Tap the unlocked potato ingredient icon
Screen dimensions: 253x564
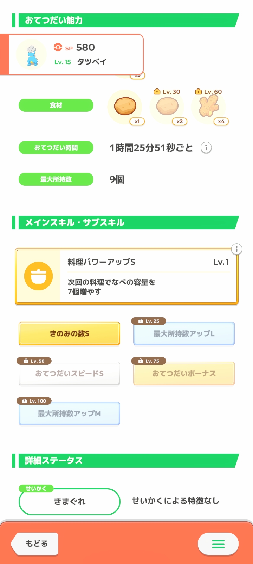click(125, 106)
